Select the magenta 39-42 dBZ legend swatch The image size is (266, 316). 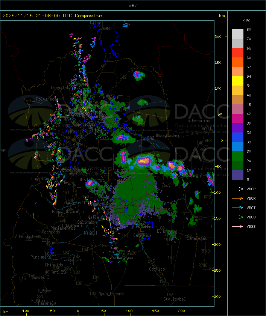(237, 119)
